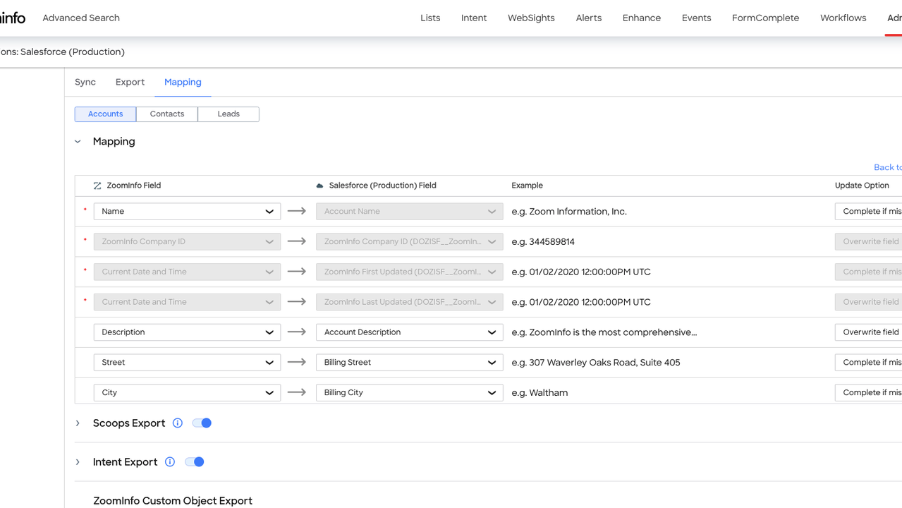Select the Contacts segment button

(167, 114)
